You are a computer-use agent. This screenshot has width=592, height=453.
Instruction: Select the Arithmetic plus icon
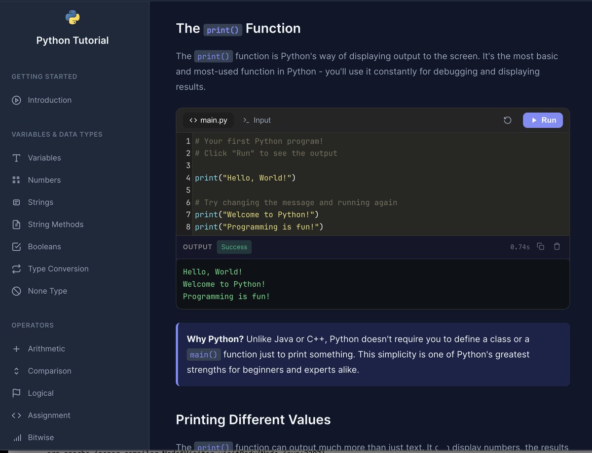tap(16, 349)
